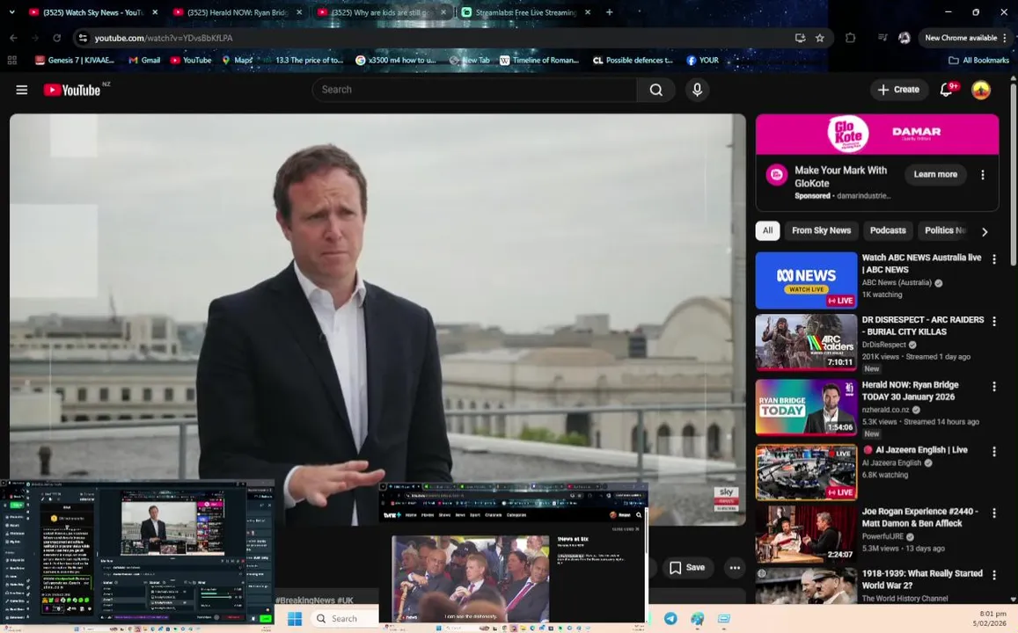Open Chrome profile avatar
The width and height of the screenshot is (1018, 633).
click(x=904, y=39)
